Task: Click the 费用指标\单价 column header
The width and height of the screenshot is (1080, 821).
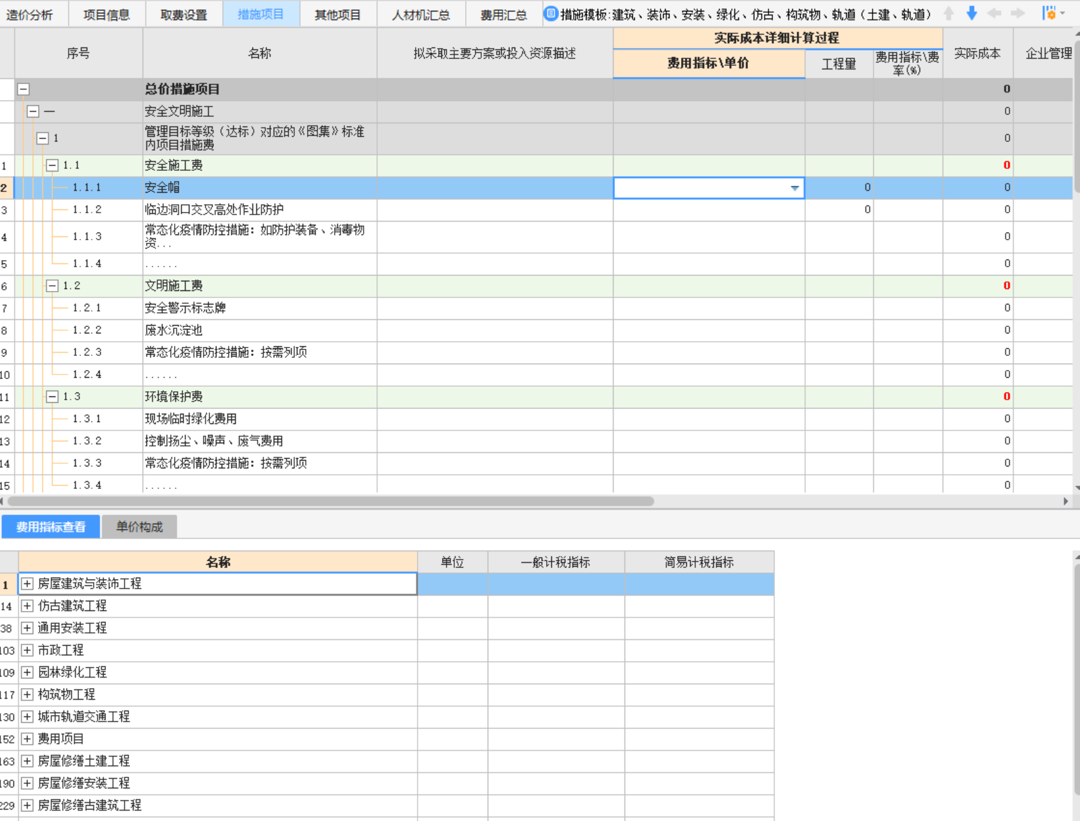Action: [709, 63]
